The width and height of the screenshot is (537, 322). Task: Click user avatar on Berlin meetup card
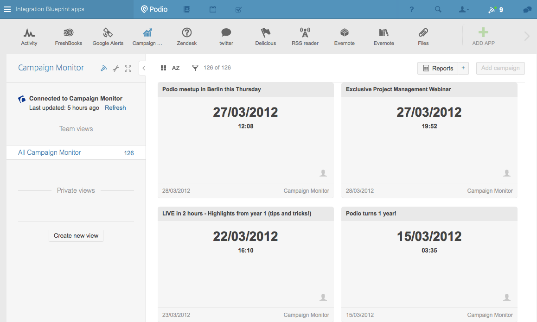pos(323,173)
